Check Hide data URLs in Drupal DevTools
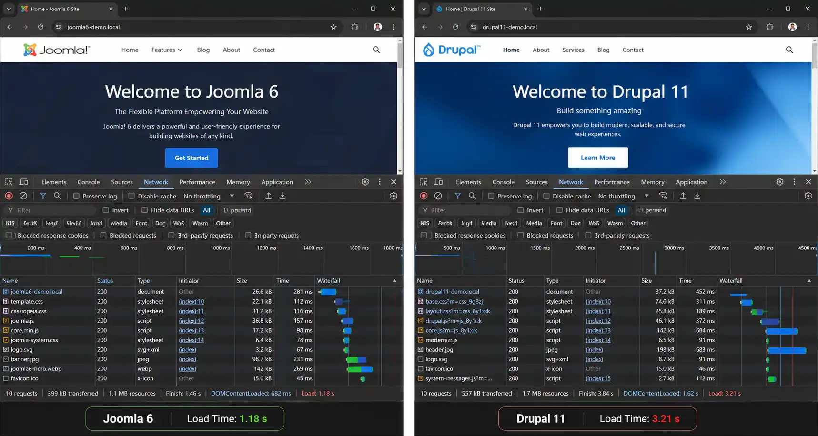The image size is (818, 436). click(560, 210)
